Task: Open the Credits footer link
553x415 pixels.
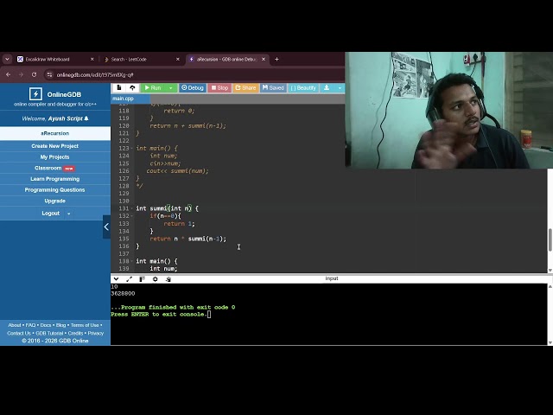Action: click(75, 333)
